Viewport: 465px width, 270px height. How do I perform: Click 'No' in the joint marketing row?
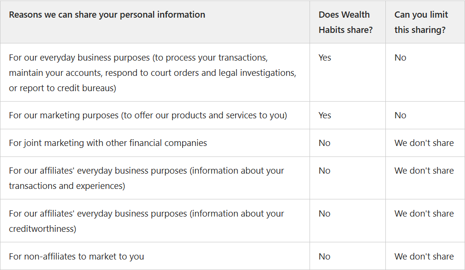(324, 143)
